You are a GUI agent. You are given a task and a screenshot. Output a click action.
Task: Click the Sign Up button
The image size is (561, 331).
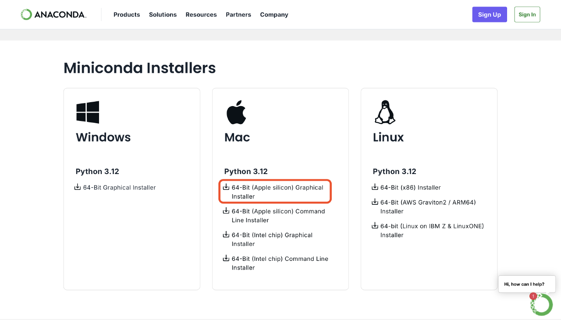point(490,14)
